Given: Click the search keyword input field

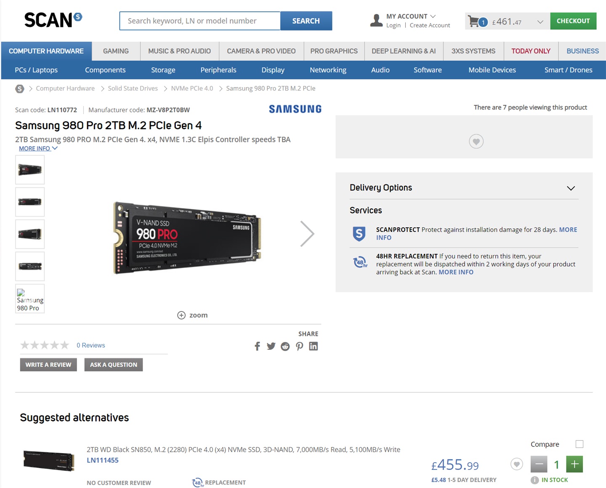Looking at the screenshot, I should pos(200,21).
